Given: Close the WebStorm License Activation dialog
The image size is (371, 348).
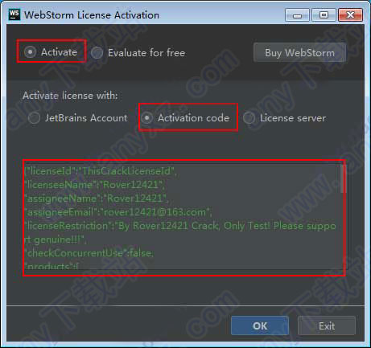Looking at the screenshot, I should pos(351,15).
